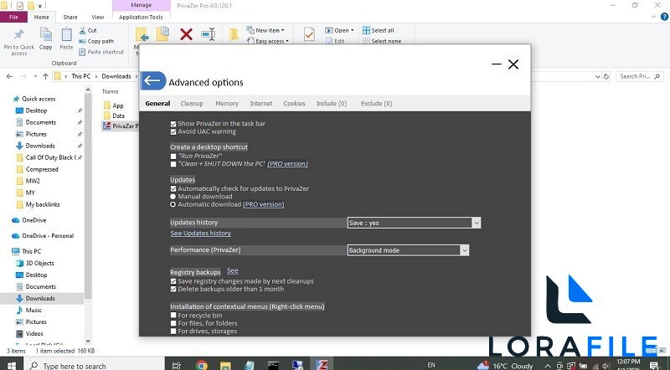The height and width of the screenshot is (370, 670).
Task: Toggle Automatically check for updates
Action: pos(173,188)
